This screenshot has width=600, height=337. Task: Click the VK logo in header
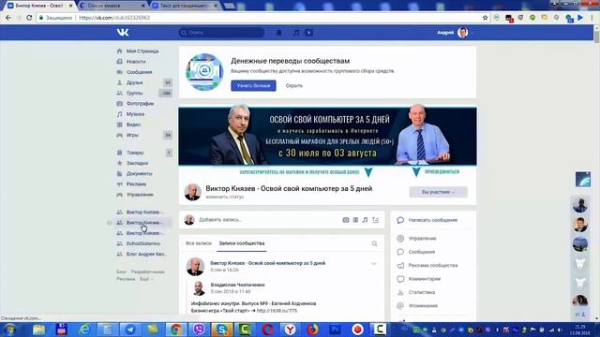tap(123, 33)
